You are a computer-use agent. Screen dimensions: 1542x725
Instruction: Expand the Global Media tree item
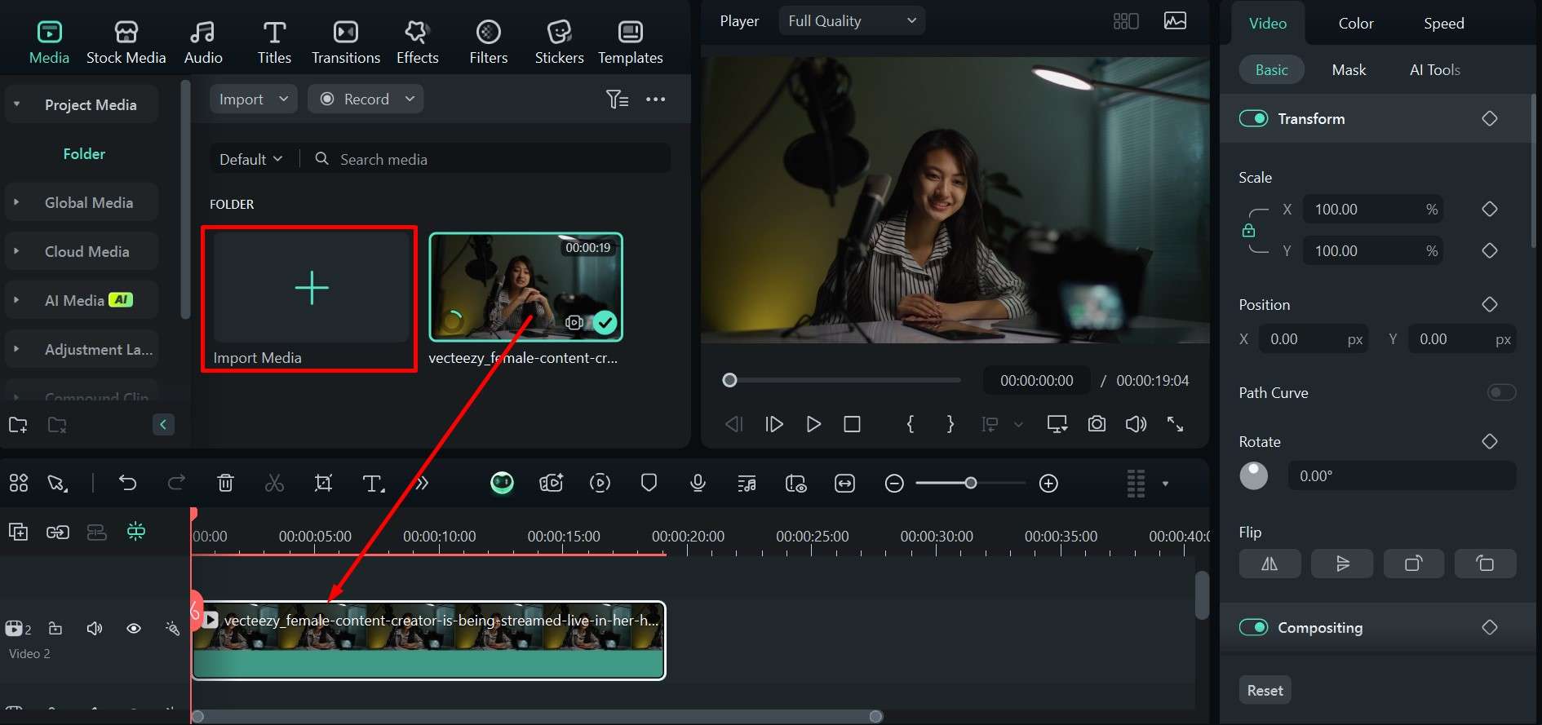(16, 202)
